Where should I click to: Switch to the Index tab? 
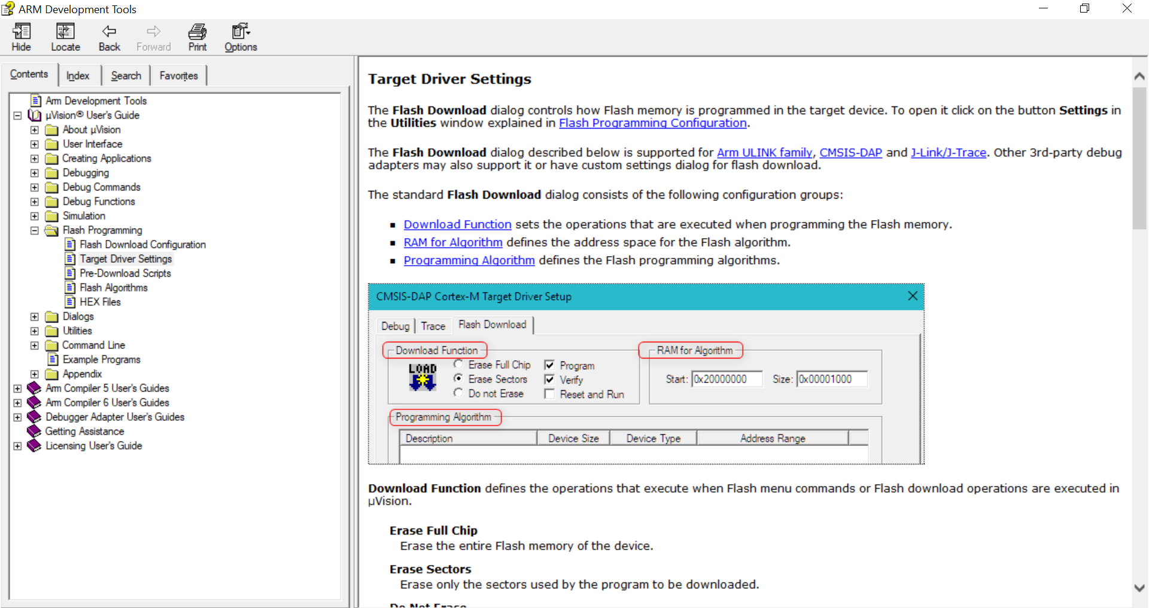pos(78,75)
